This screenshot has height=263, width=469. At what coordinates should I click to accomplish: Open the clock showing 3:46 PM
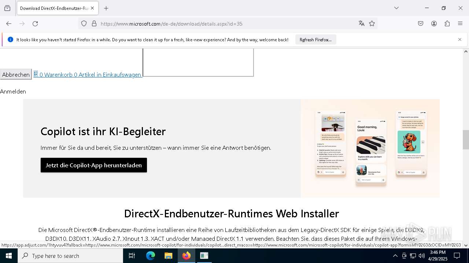pyautogui.click(x=438, y=256)
